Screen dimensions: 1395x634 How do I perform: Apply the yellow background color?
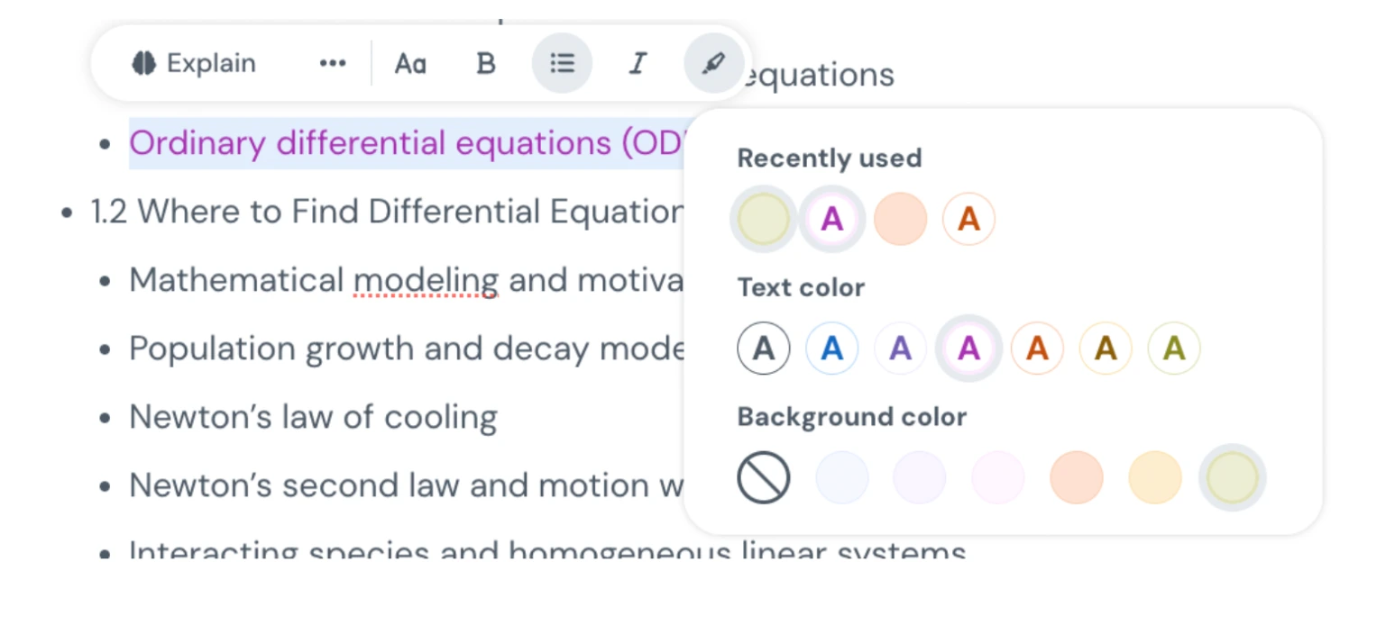[x=1154, y=477]
